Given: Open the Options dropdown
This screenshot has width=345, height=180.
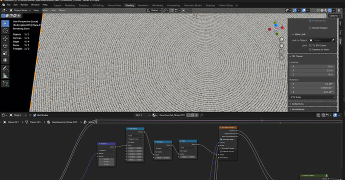Looking at the screenshot, I should click(334, 15).
